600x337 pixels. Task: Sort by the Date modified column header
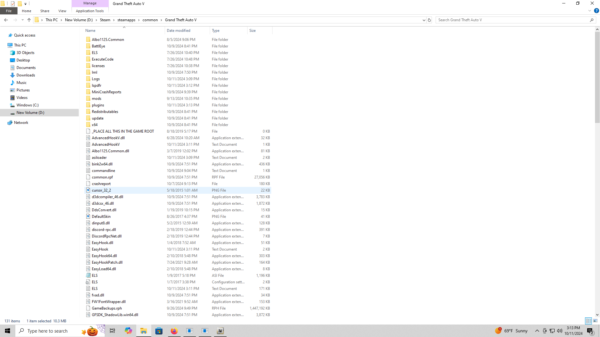pos(178,31)
